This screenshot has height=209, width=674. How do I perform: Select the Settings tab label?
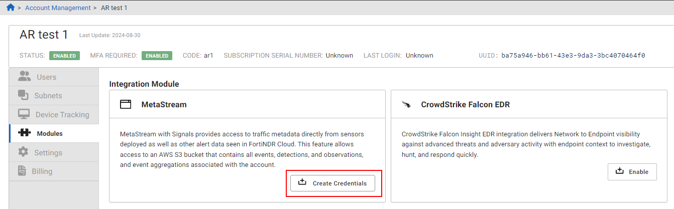48,153
